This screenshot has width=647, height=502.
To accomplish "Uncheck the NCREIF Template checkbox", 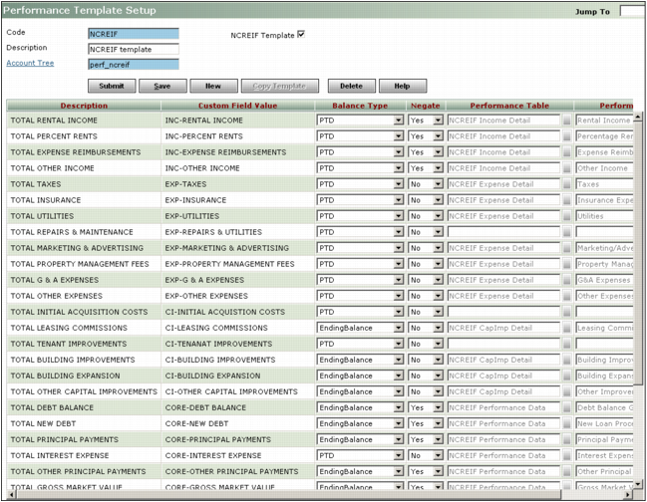I will 301,35.
